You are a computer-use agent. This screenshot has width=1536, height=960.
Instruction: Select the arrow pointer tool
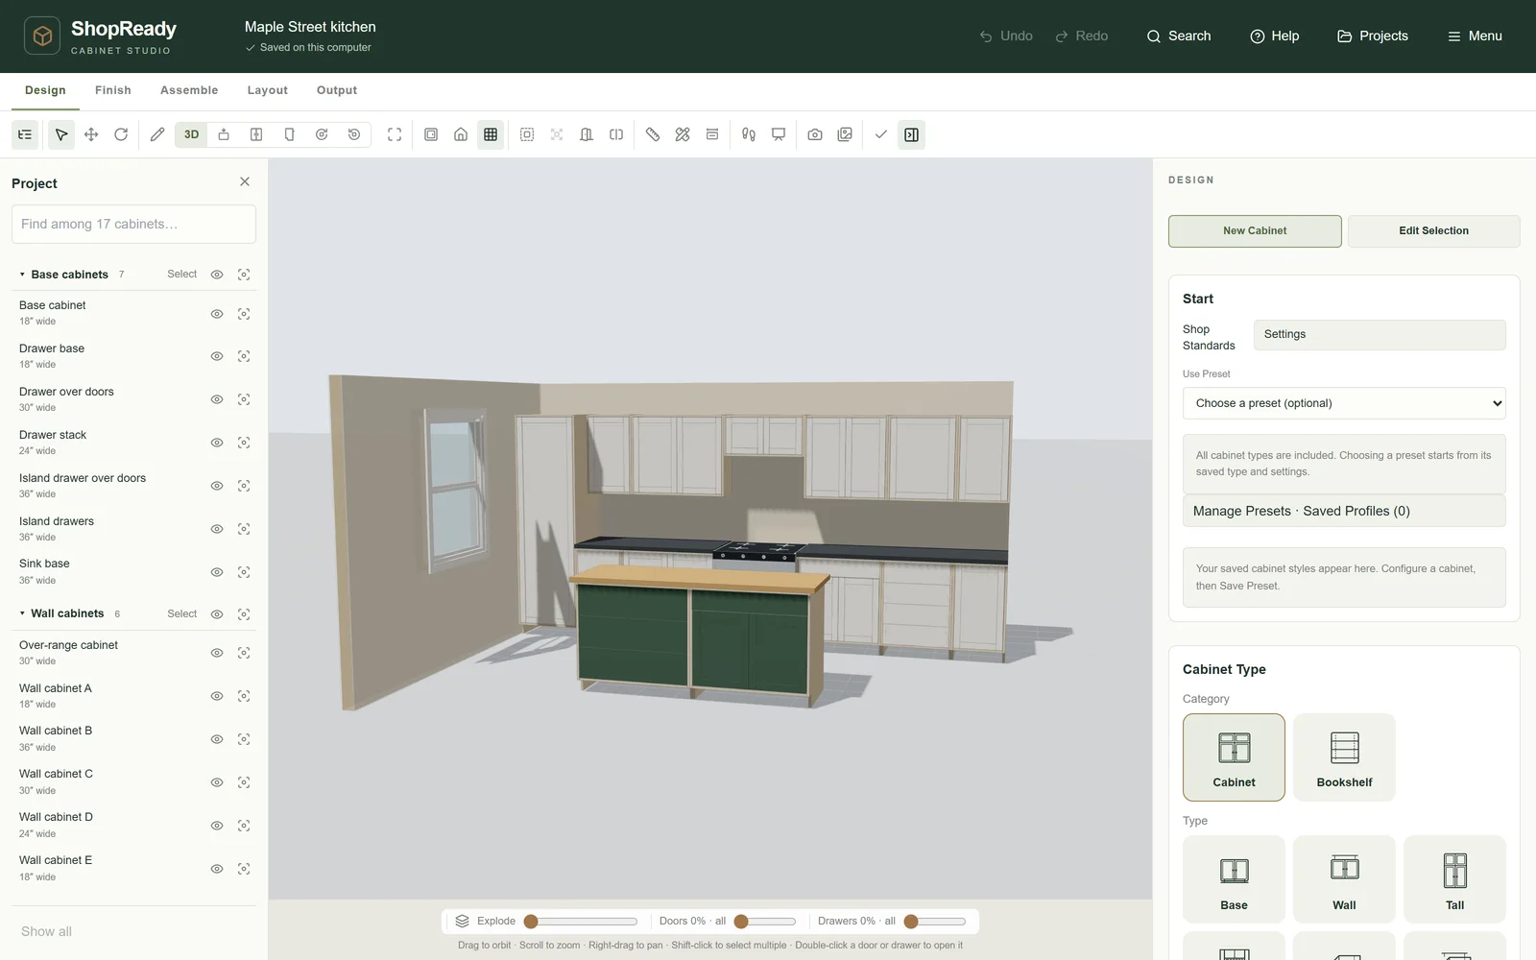(x=61, y=134)
